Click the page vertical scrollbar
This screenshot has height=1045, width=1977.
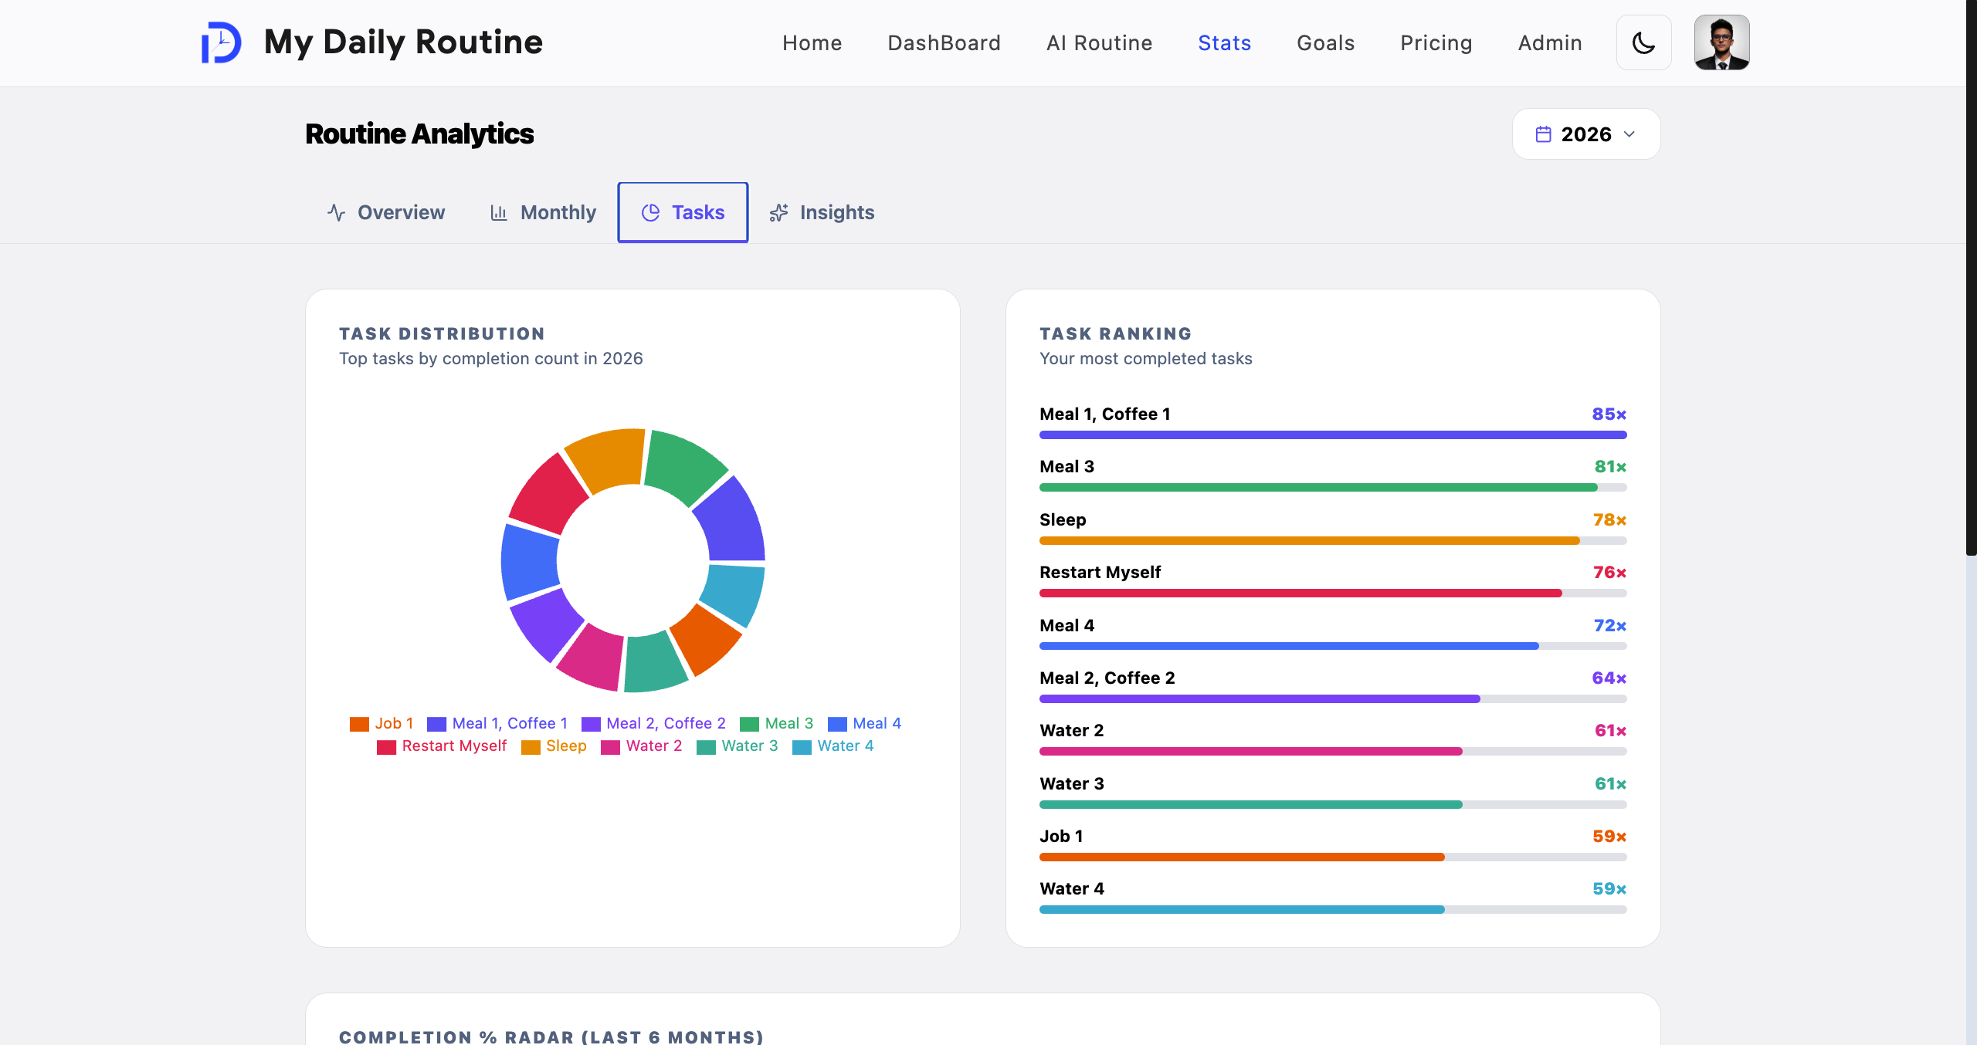point(1971,278)
